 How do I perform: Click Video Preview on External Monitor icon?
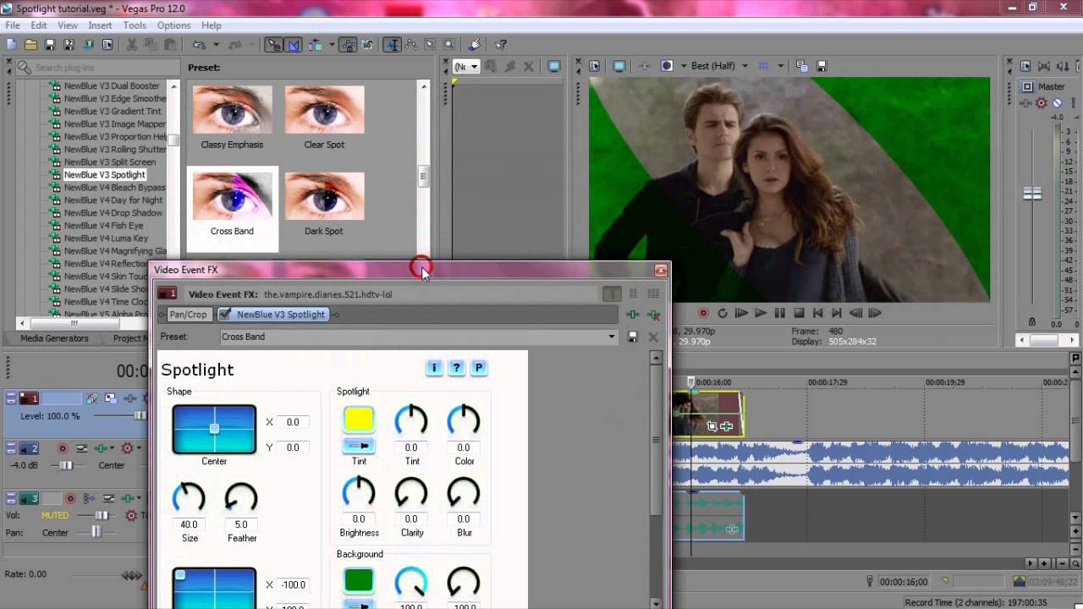point(619,66)
